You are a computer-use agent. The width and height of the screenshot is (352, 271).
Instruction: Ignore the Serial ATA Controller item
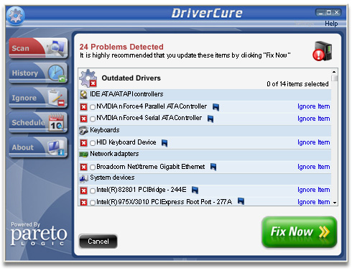pyautogui.click(x=314, y=119)
